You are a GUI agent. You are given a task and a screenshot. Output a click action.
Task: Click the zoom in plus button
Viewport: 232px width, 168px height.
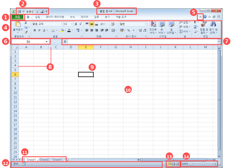pos(215,164)
